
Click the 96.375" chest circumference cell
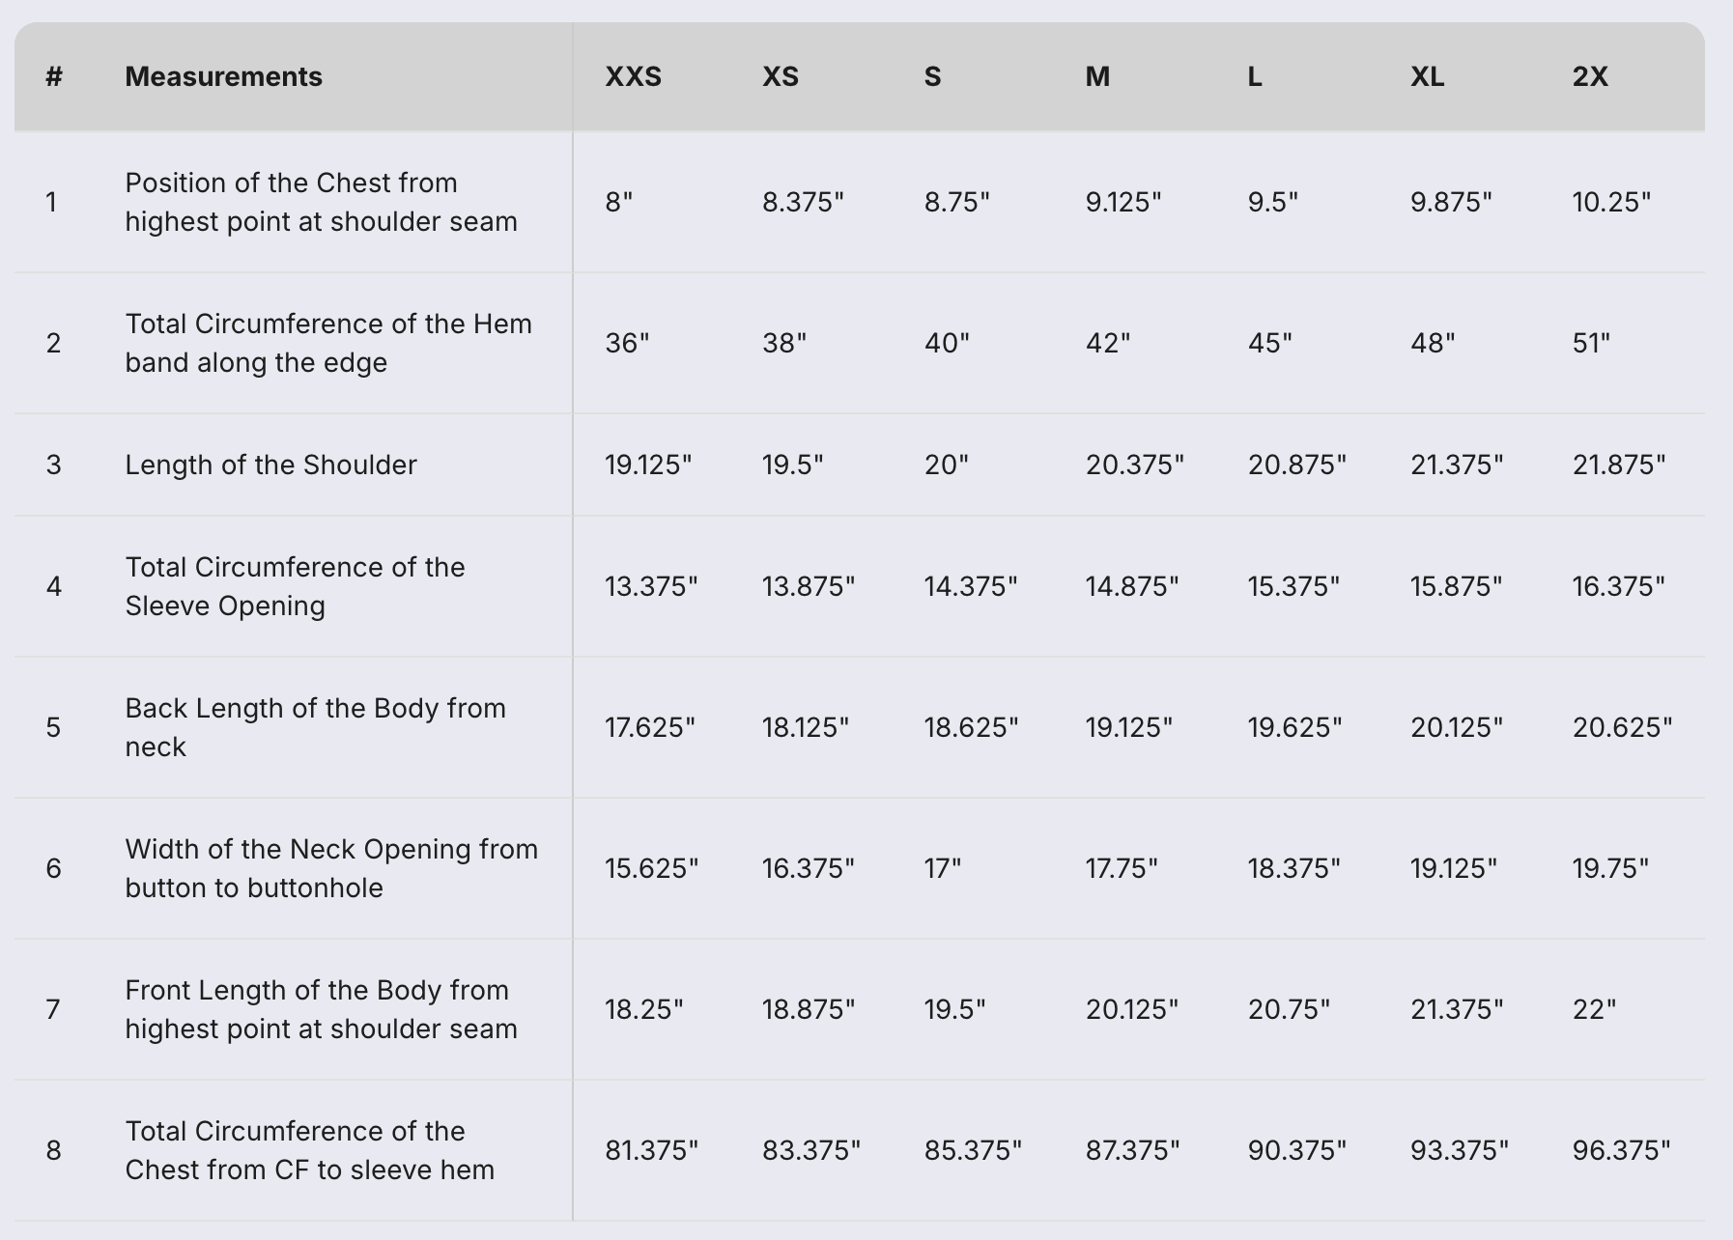[1621, 1150]
